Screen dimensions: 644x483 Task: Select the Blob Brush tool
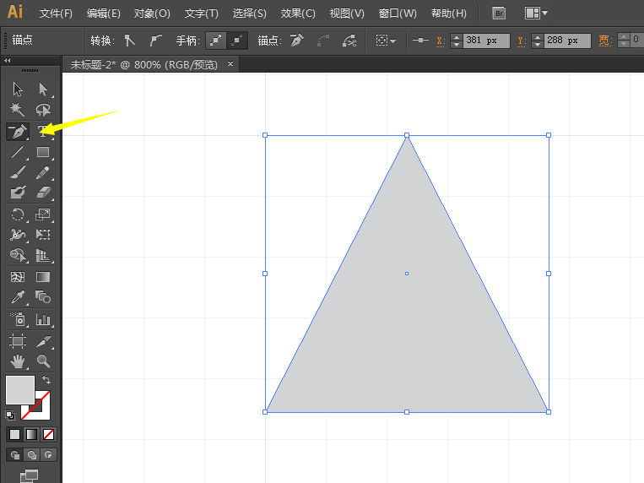coord(18,192)
